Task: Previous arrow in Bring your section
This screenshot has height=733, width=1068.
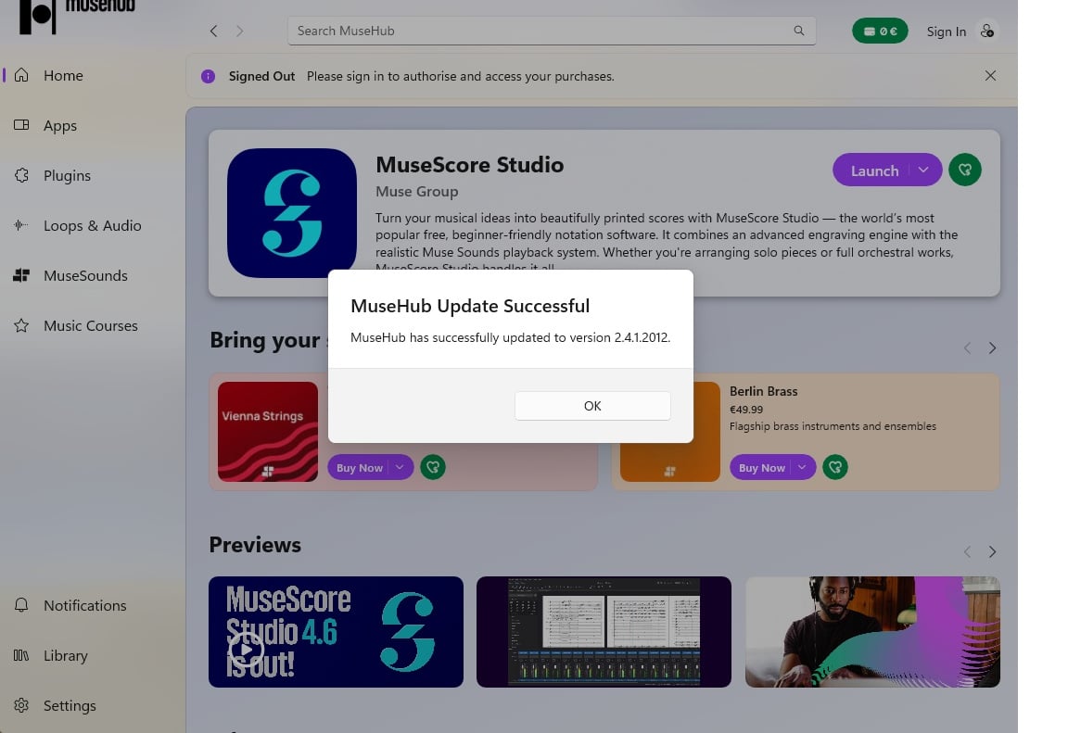Action: tap(967, 348)
